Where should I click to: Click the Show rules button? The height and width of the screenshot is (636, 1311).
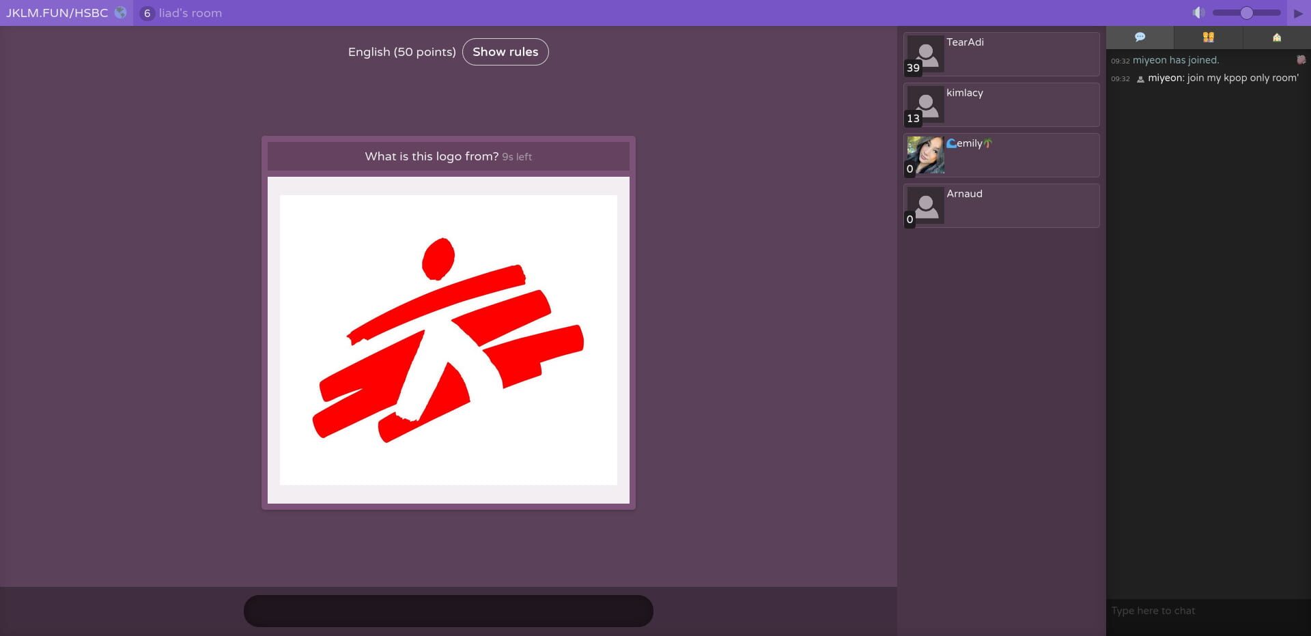[x=505, y=52]
